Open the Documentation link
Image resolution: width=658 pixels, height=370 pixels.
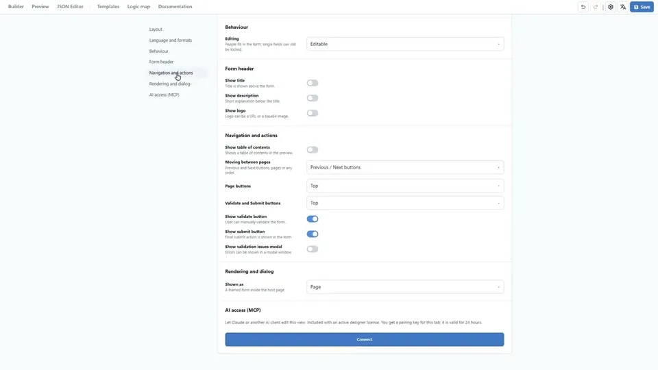(x=175, y=7)
